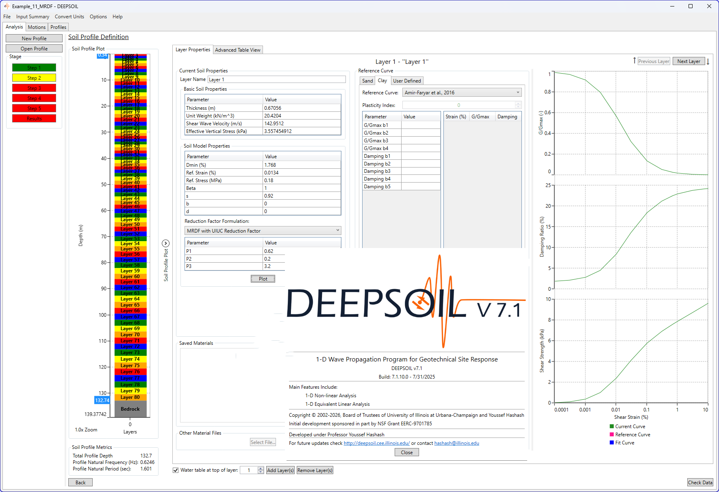Open the deepsoil.cee.illinois.edu link
This screenshot has width=719, height=492.
376,443
